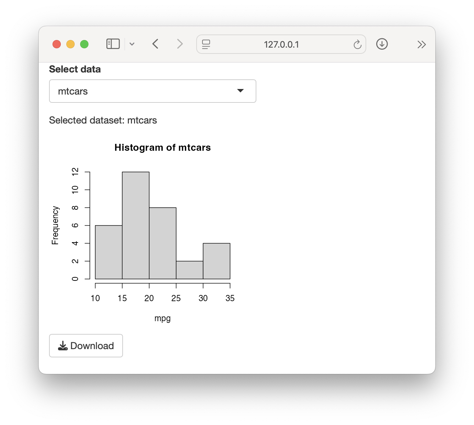Click the page reader icon in address bar
The image size is (474, 425).
(x=206, y=44)
